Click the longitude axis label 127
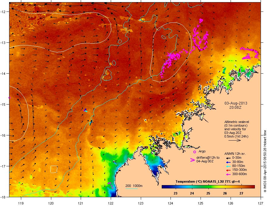 (260, 203)
